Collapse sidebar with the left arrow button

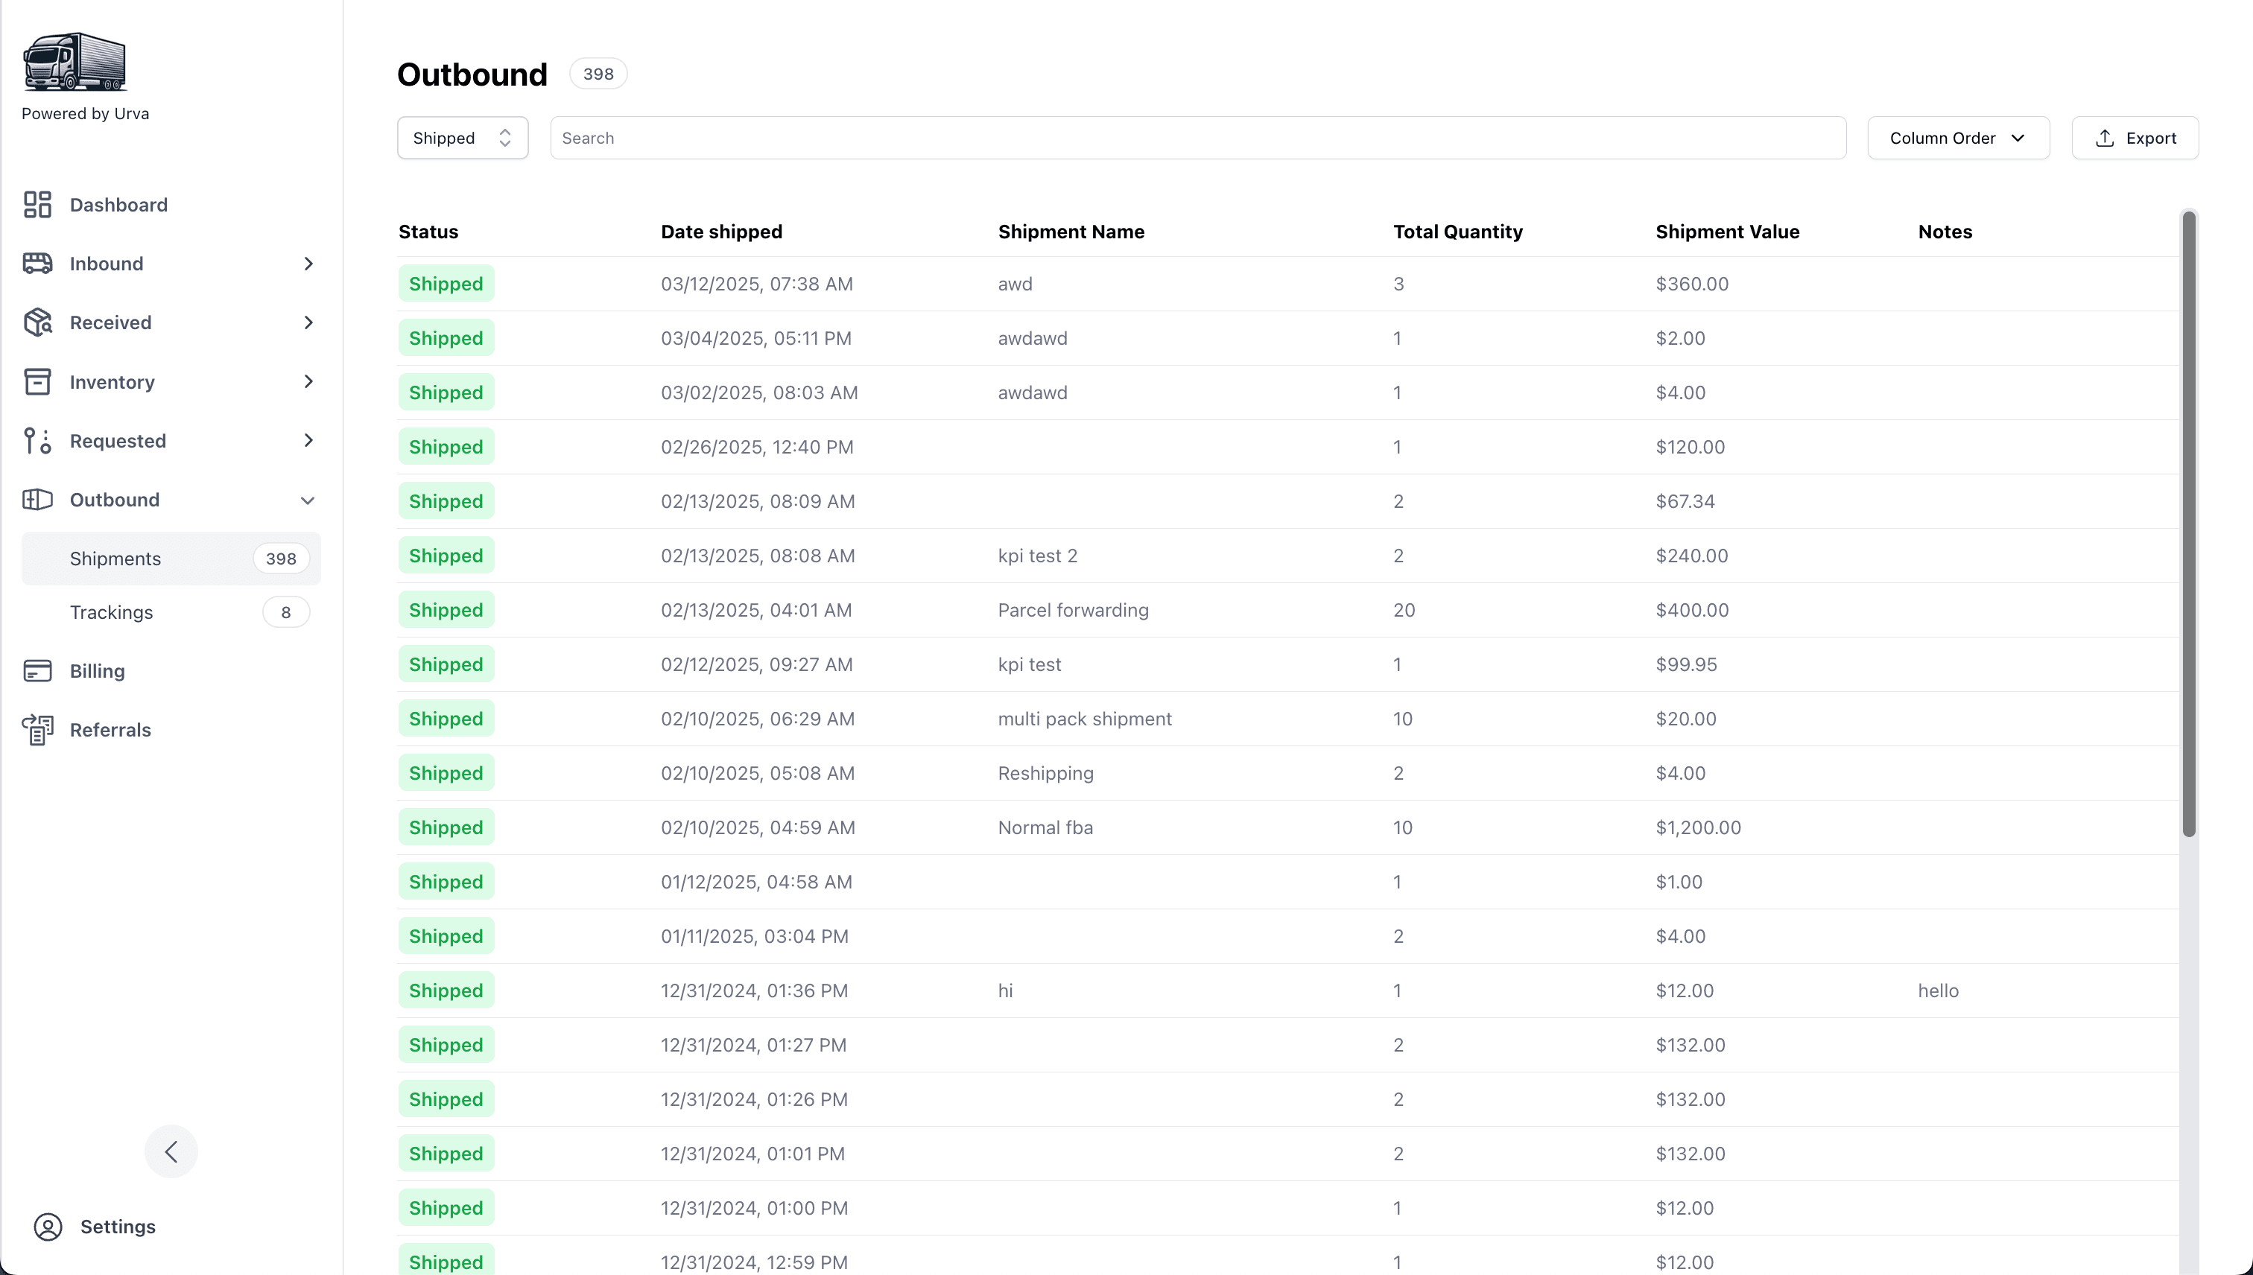coord(171,1151)
